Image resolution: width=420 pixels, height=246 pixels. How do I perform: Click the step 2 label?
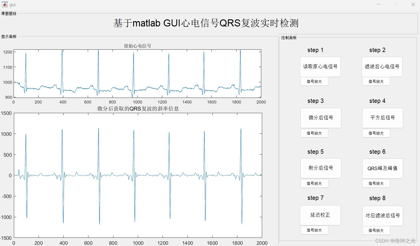tap(377, 50)
